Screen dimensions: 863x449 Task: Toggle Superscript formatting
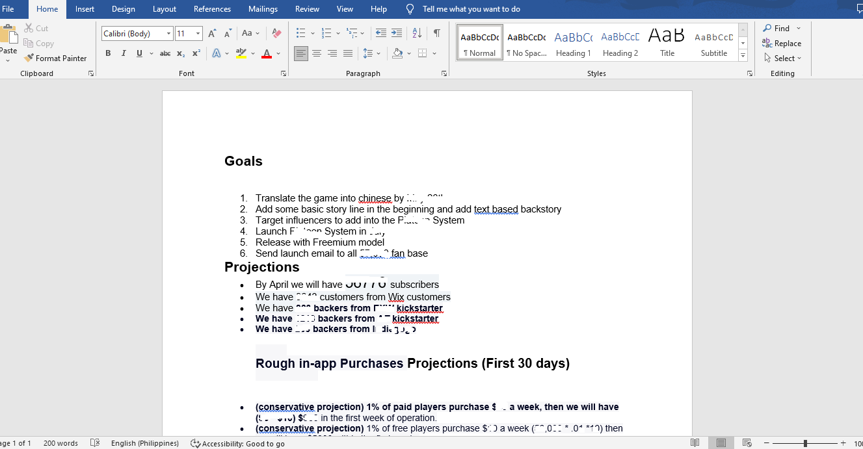[x=196, y=53]
